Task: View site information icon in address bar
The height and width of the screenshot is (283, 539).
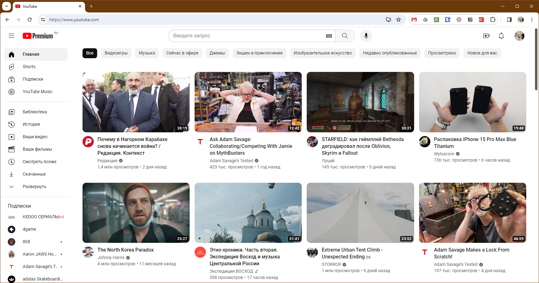Action: point(43,20)
